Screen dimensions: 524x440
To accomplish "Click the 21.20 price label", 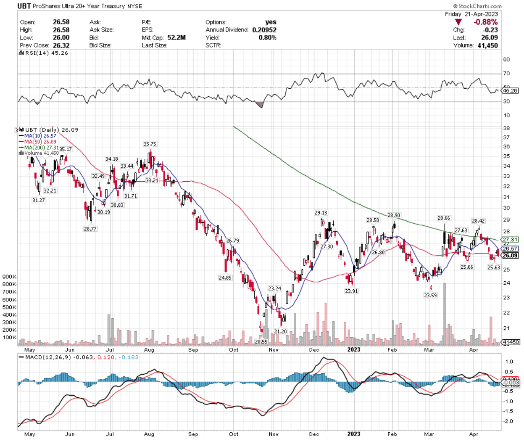I will (281, 332).
